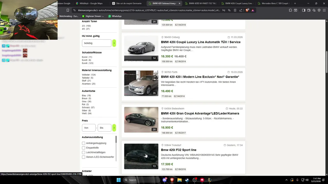Open a new browser tab with plus
The height and width of the screenshot is (184, 328).
[x=295, y=3]
